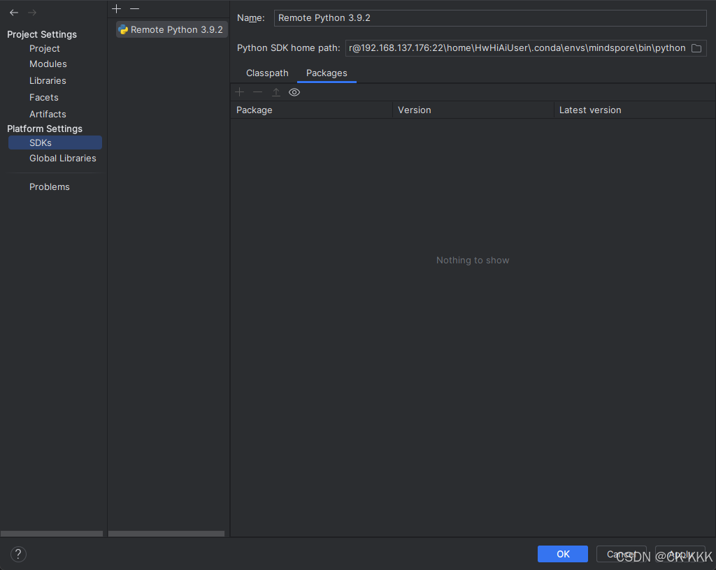Confirm with the OK button
This screenshot has height=570, width=716.
pos(563,554)
